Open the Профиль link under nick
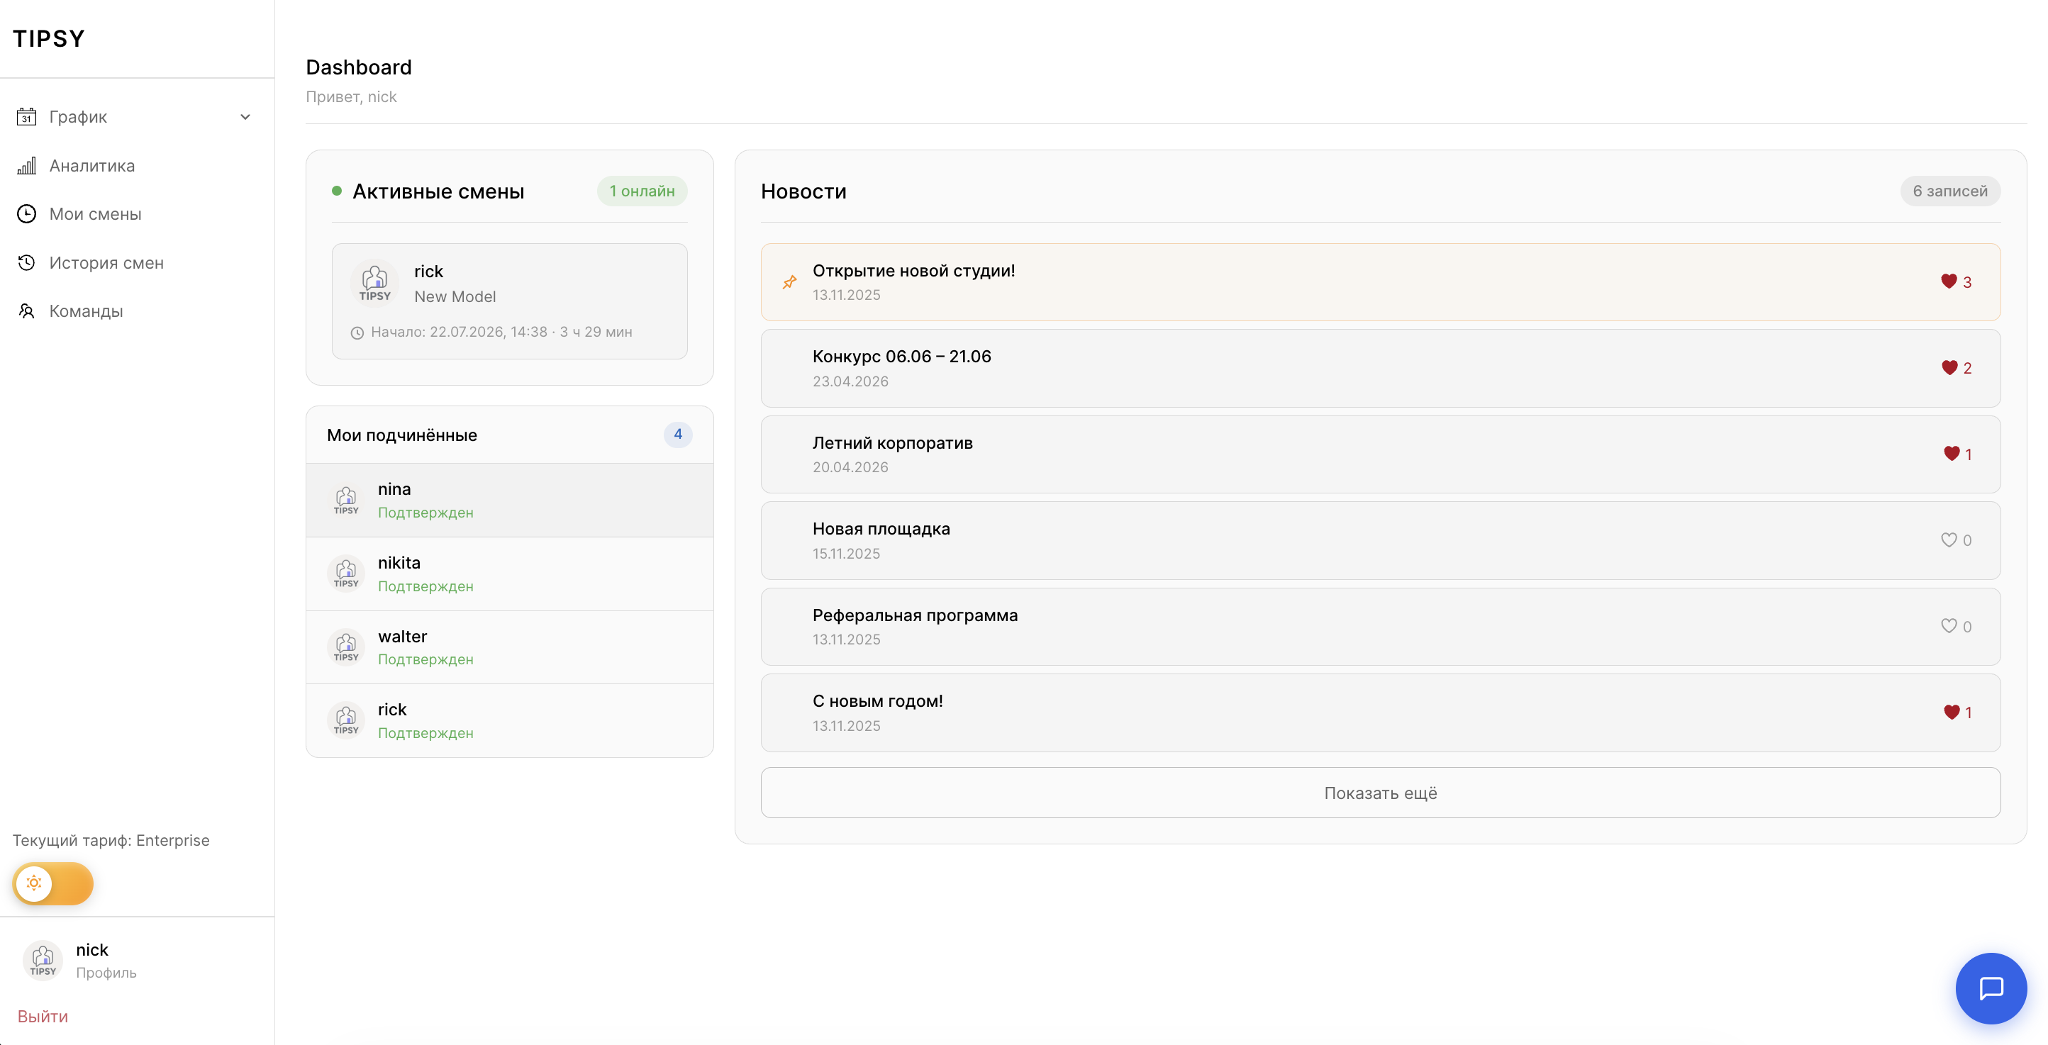The width and height of the screenshot is (2048, 1045). click(106, 973)
